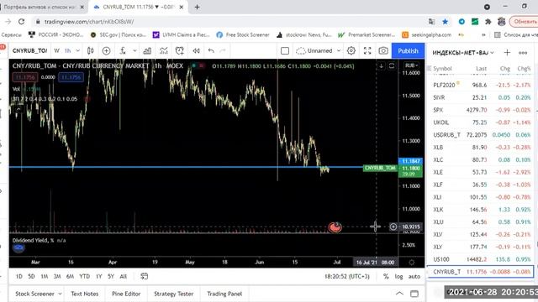Viewport: 538px width, 302px height.
Task: Expand the Indicators favorites dropdown arrow
Action: point(134,50)
